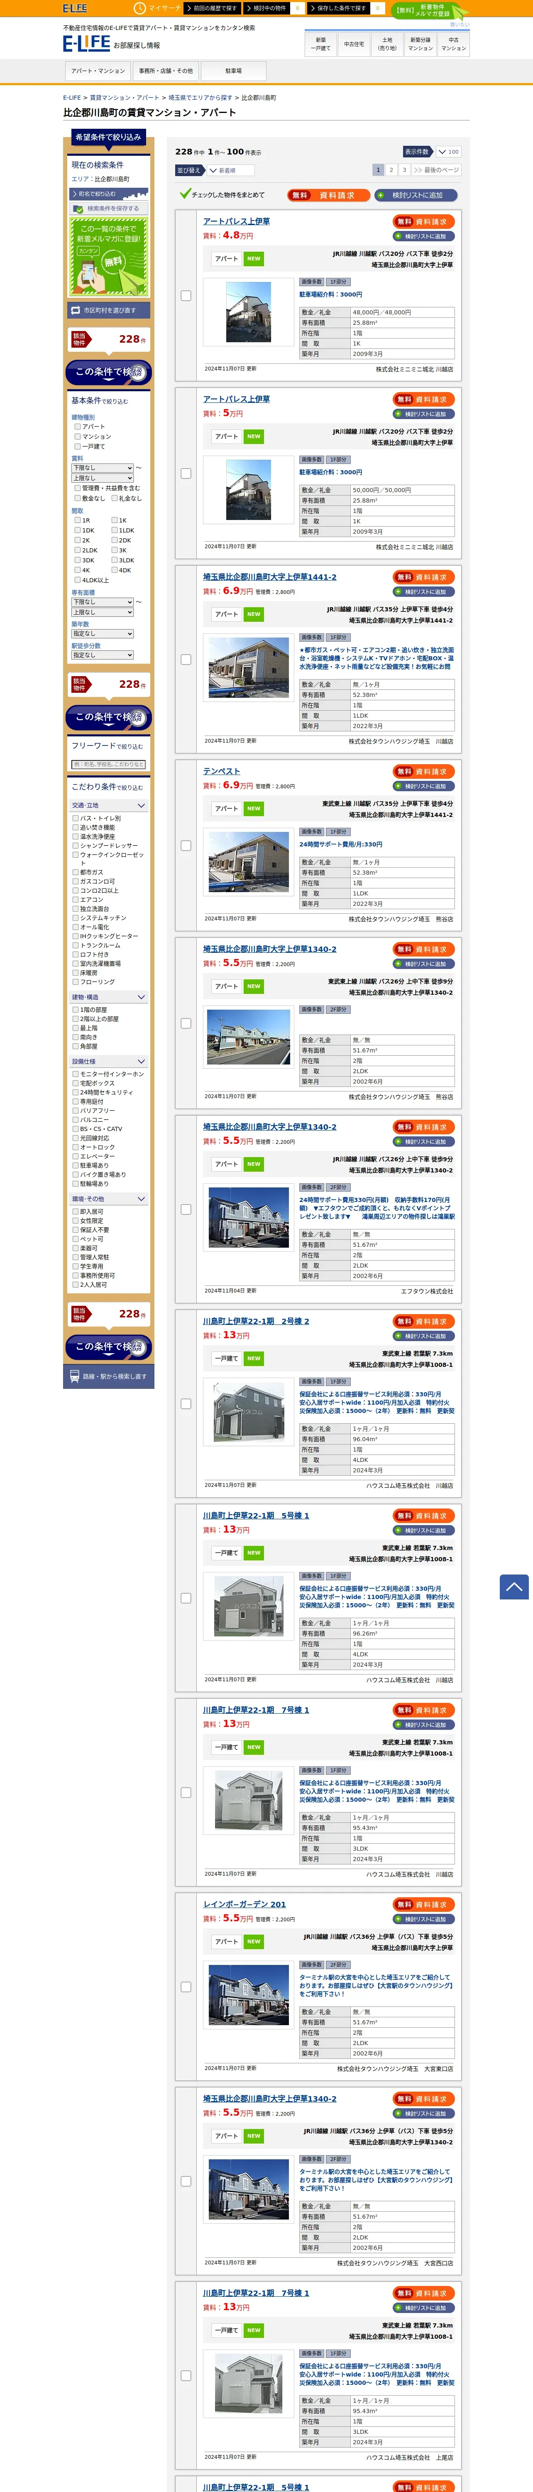Open 中古住宅 navigation item

[x=354, y=44]
